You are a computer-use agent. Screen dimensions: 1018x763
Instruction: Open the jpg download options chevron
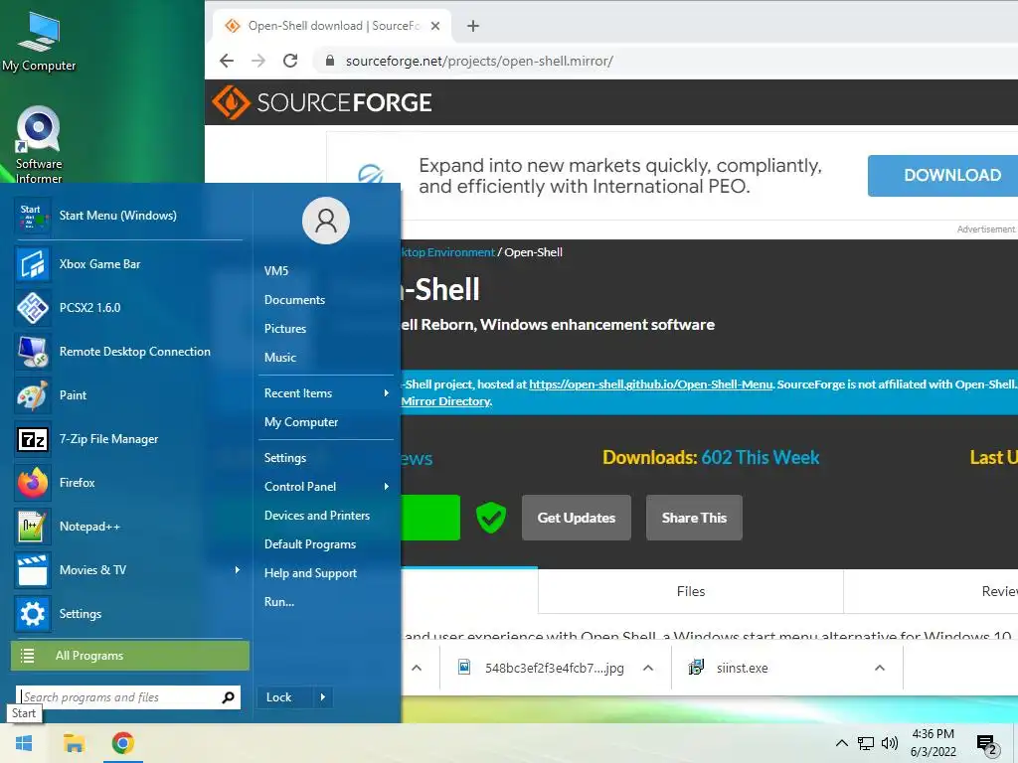[x=648, y=669]
